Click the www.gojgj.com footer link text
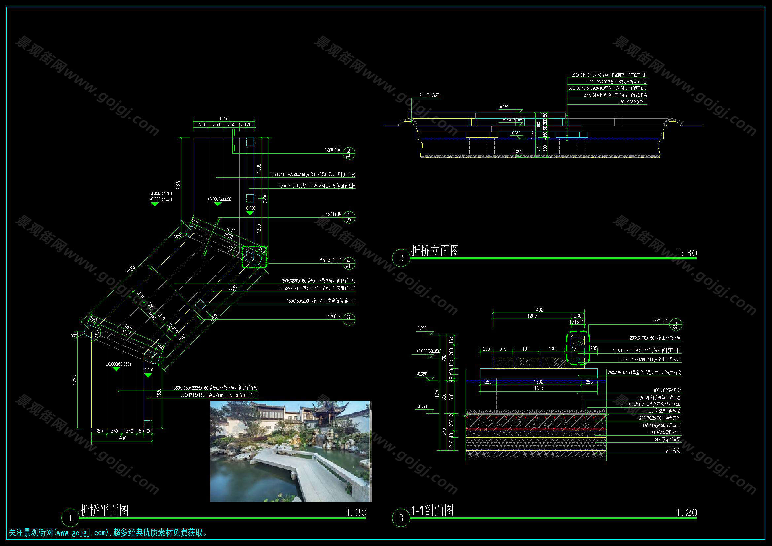Screen dimensions: 772x546 pos(82,533)
